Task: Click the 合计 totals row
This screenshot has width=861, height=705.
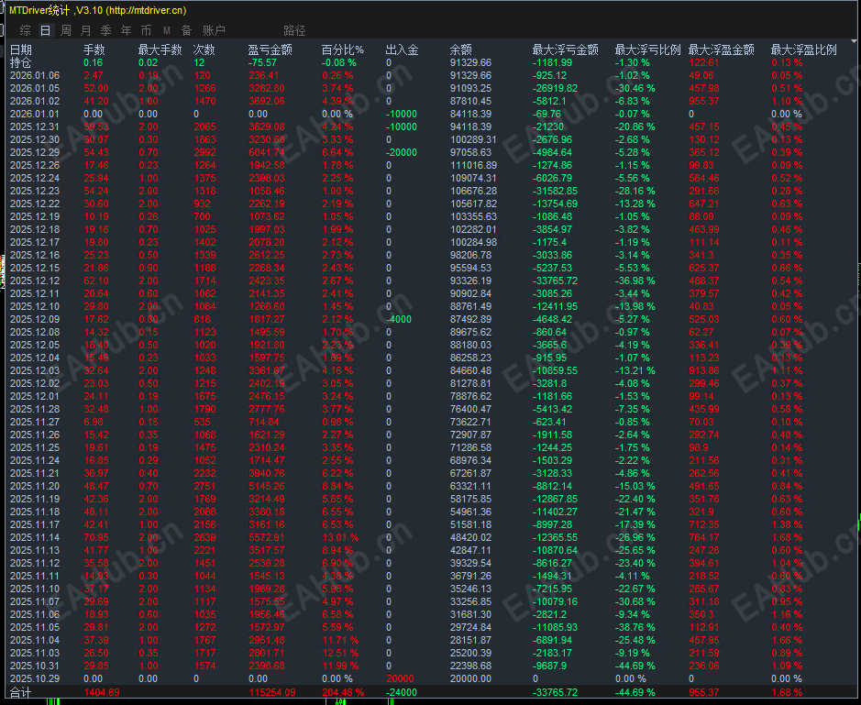Action: [x=431, y=692]
